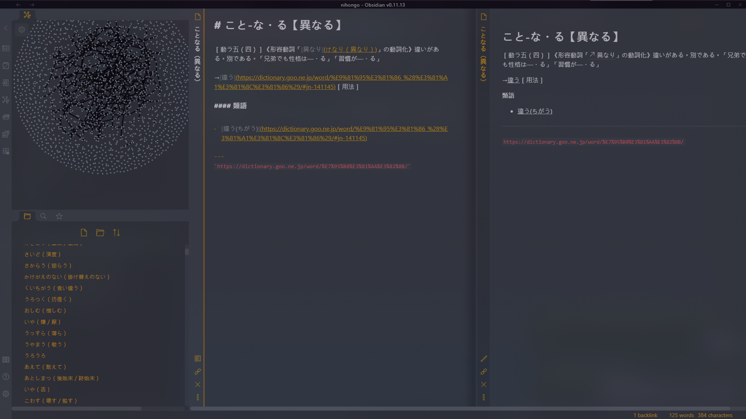
Task: Change the file sort order
Action: click(116, 233)
